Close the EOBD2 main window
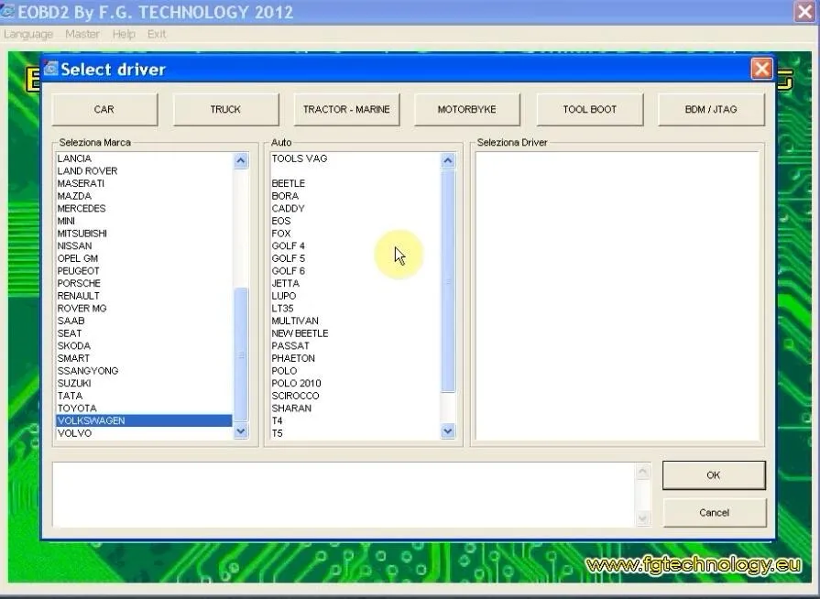The height and width of the screenshot is (599, 820). click(804, 11)
